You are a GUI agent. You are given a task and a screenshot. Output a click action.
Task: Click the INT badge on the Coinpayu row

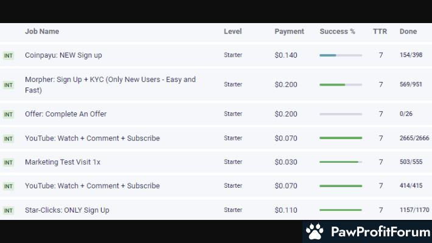tap(9, 56)
